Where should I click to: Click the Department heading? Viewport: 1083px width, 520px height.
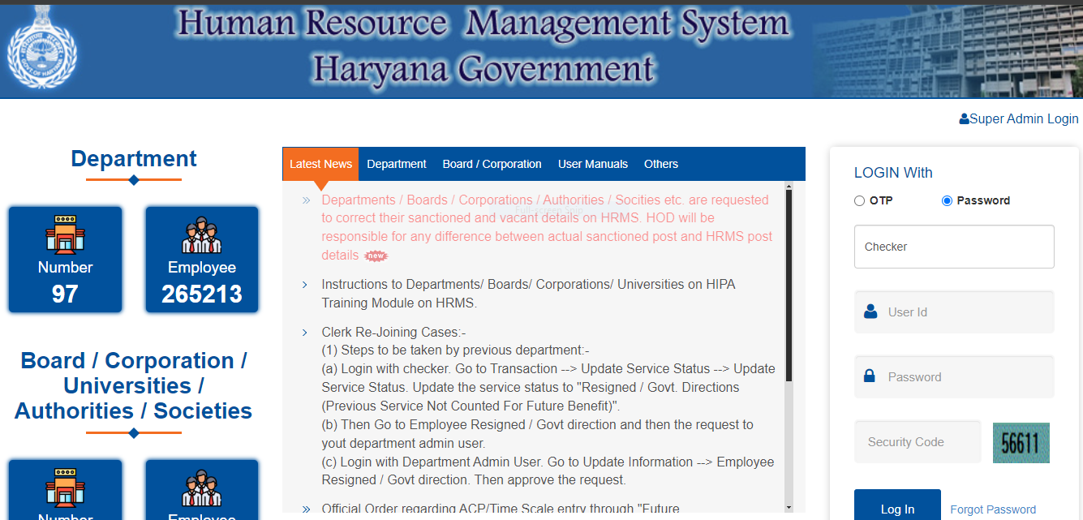(134, 158)
